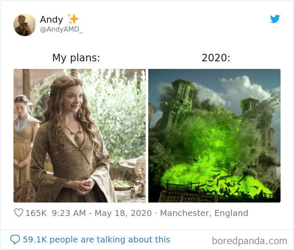294x250 pixels.
Task: Click the necklace pendant on the smiling woman
Action: click(x=76, y=138)
